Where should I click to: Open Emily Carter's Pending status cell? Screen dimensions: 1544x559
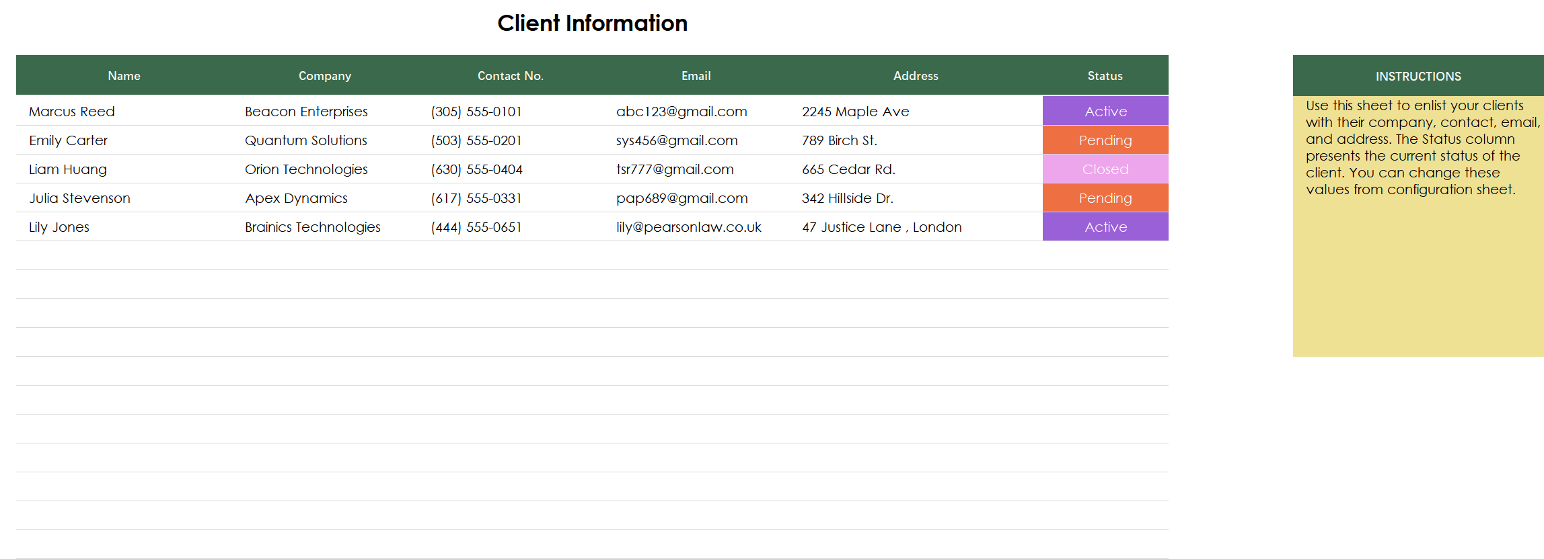tap(1105, 140)
